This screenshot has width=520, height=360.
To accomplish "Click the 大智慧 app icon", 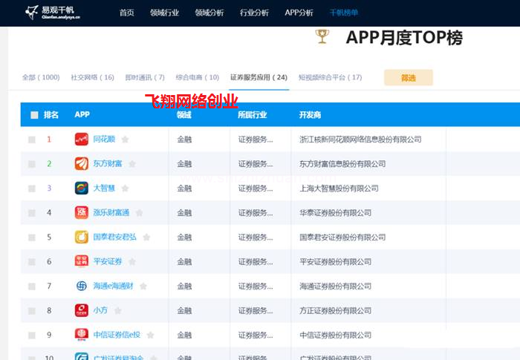I will pyautogui.click(x=81, y=189).
